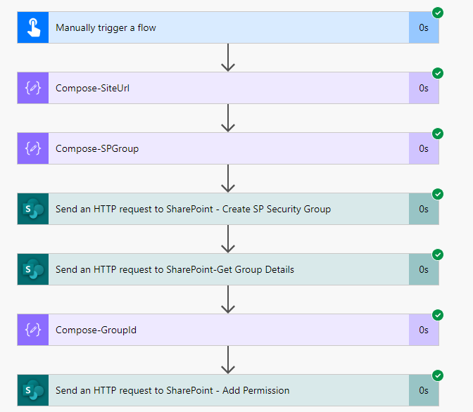
Task: Click arrow connector below Manually trigger a flow
Action: point(227,58)
